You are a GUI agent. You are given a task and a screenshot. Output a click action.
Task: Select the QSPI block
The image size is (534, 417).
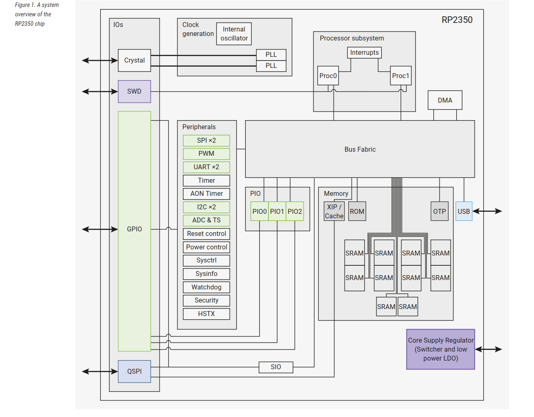click(134, 371)
